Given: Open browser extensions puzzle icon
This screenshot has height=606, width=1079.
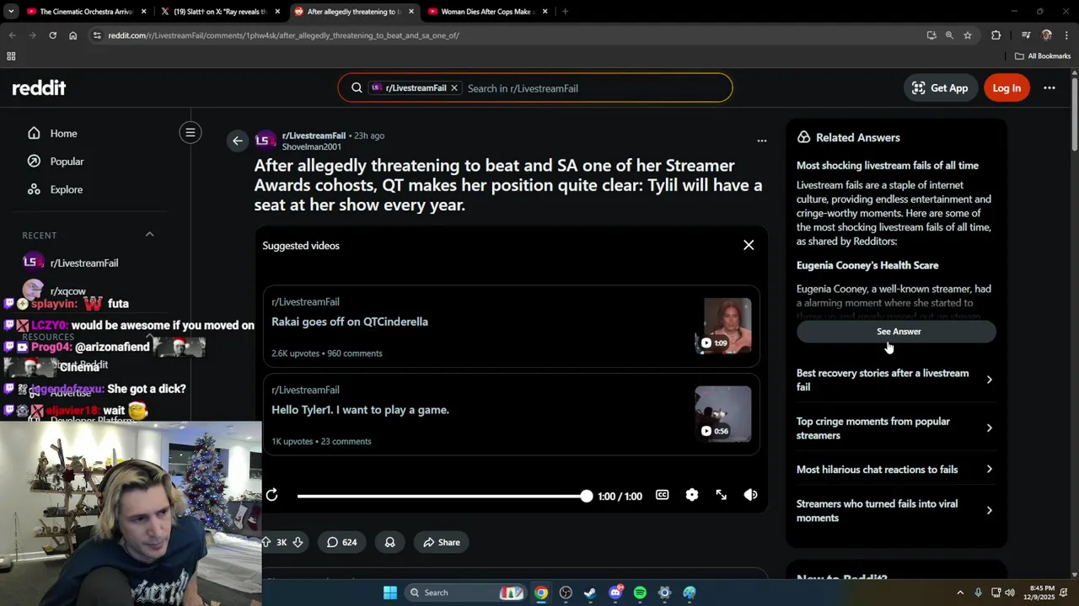Looking at the screenshot, I should [x=996, y=35].
